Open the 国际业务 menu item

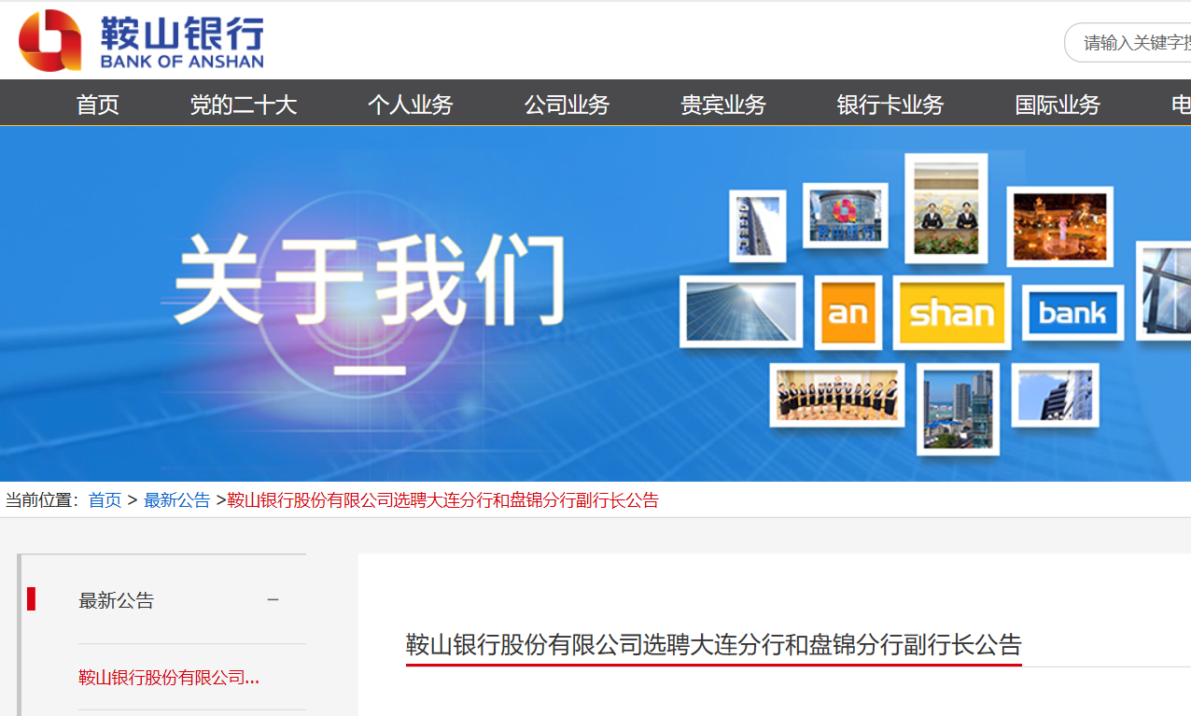pyautogui.click(x=1058, y=105)
